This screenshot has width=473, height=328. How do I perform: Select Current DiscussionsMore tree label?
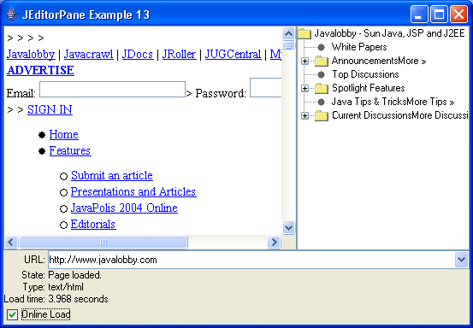pos(400,115)
